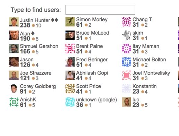Open the Simon Morley profile link

(92, 19)
